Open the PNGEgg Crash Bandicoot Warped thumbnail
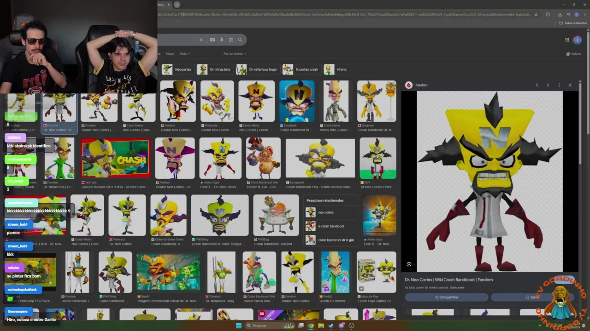This screenshot has height=331, width=590. click(276, 215)
